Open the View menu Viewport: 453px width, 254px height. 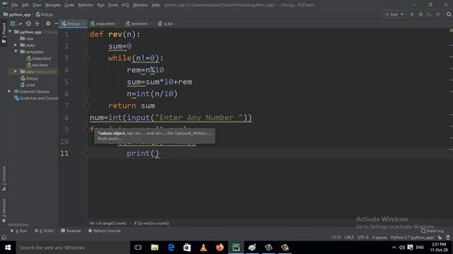(x=37, y=5)
